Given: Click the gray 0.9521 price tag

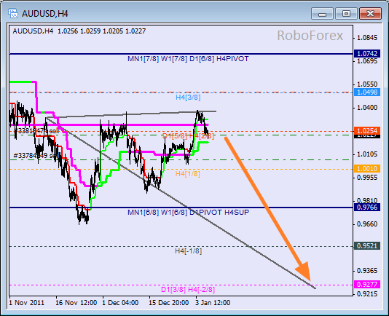Looking at the screenshot, I should [367, 246].
